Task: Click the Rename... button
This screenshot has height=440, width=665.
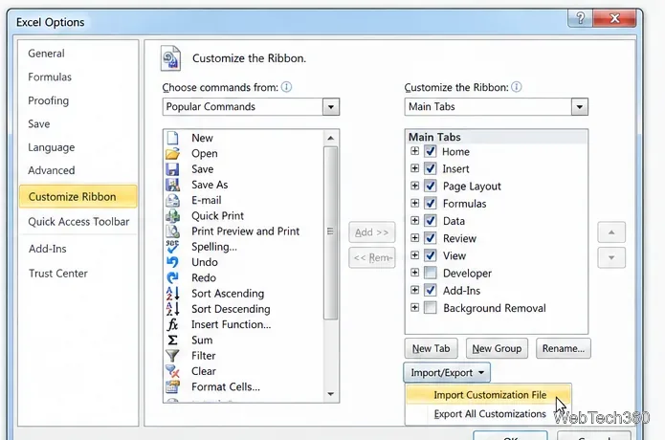Action: 564,348
